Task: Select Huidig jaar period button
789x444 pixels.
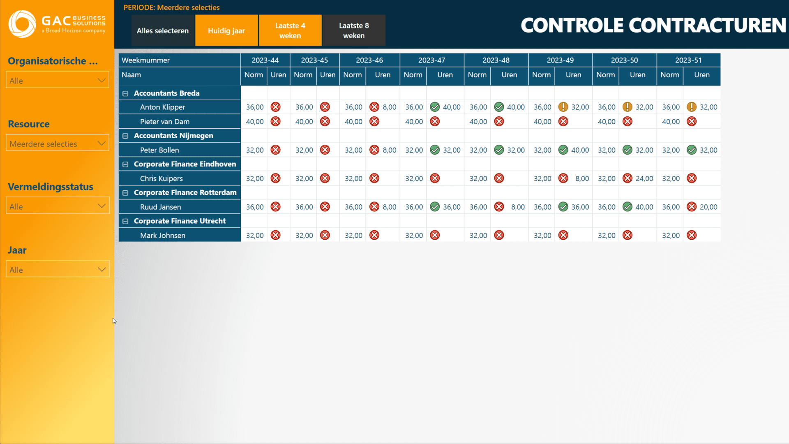Action: click(226, 30)
